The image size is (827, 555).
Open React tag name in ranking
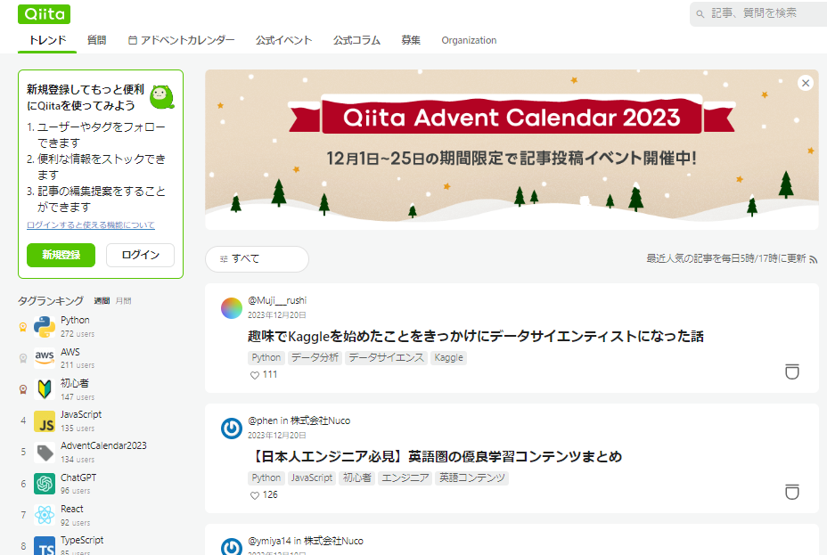click(x=71, y=510)
